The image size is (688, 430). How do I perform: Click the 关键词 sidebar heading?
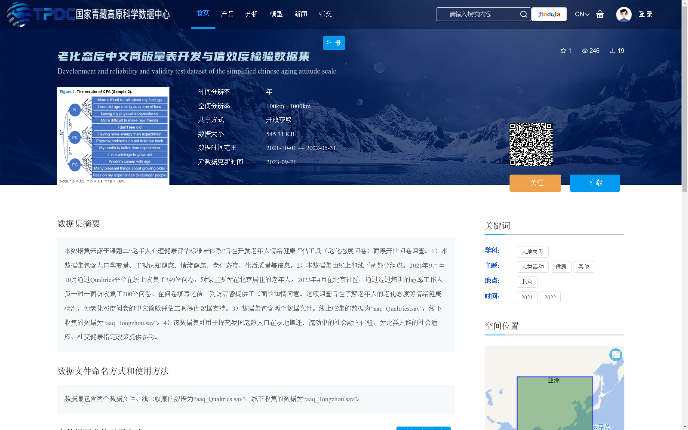point(498,226)
